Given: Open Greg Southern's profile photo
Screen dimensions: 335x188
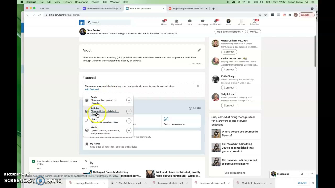Looking at the screenshot, I should (x=215, y=44).
